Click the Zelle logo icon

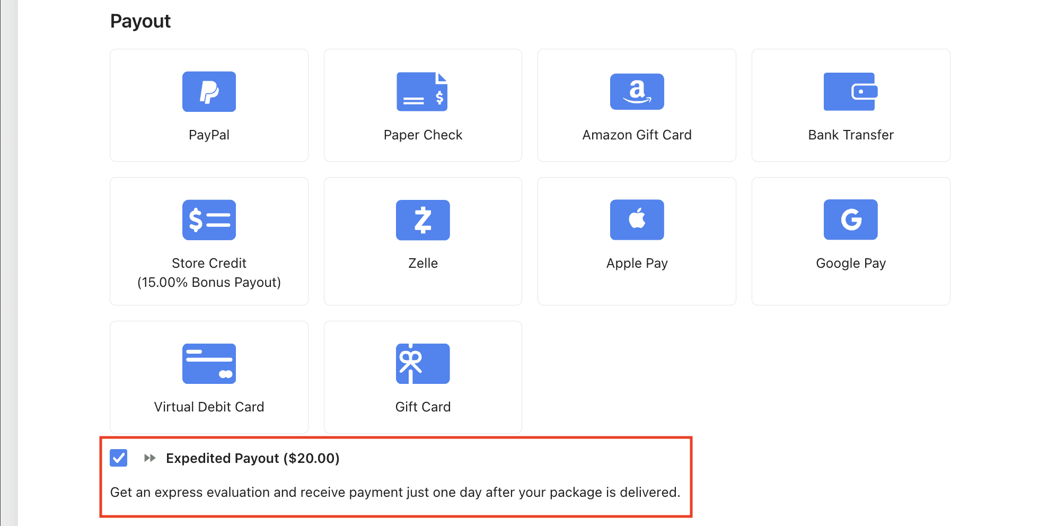point(422,220)
